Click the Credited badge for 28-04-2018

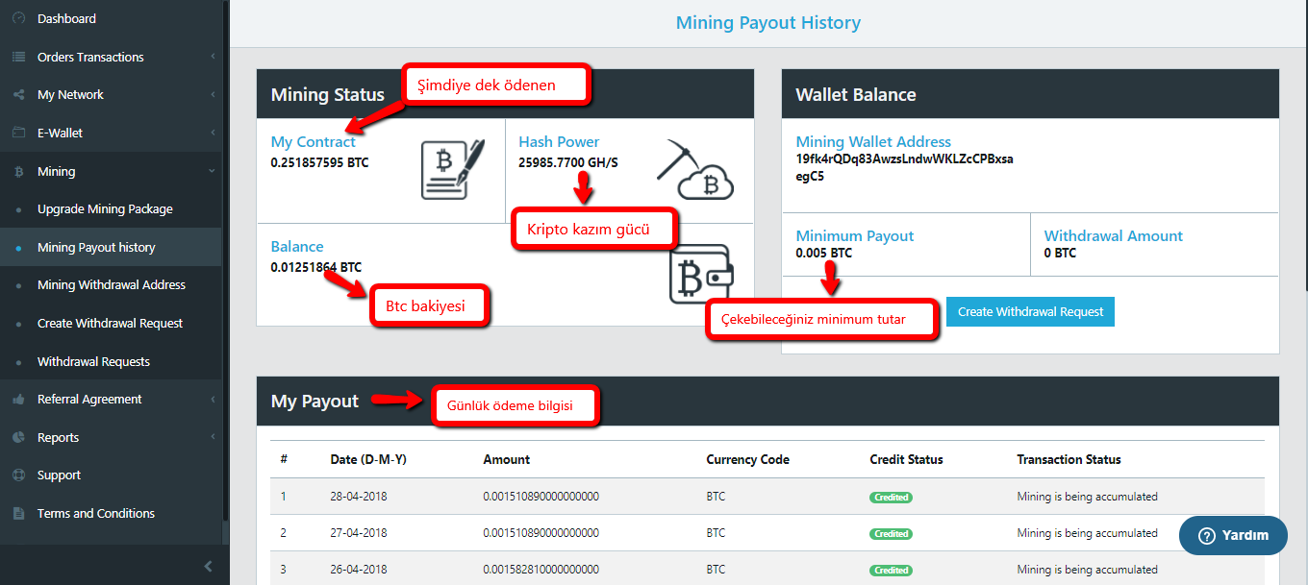tap(892, 498)
